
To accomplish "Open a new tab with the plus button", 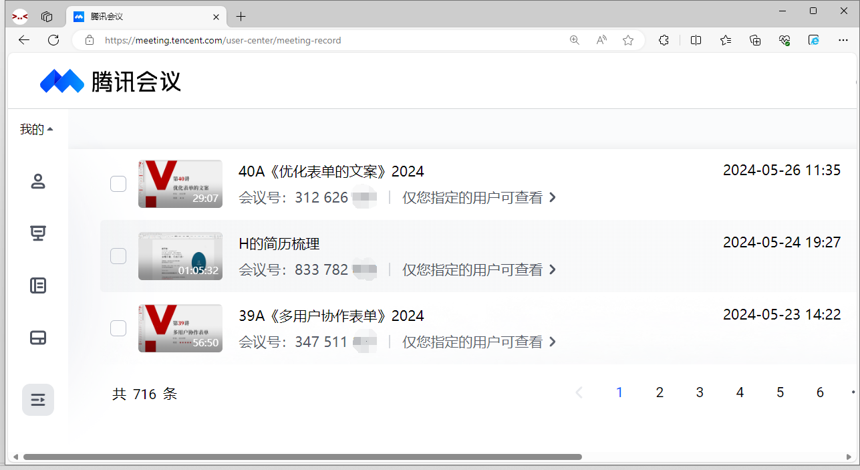I will pyautogui.click(x=241, y=16).
